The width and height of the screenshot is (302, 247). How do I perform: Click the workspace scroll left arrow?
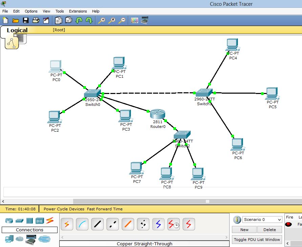(x=3, y=201)
